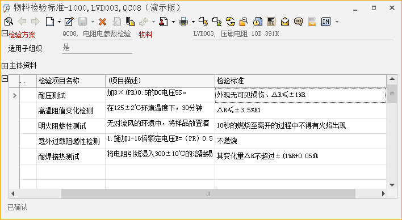
Task: Click the horizontal scrollbar right arrow
Action: (x=383, y=193)
